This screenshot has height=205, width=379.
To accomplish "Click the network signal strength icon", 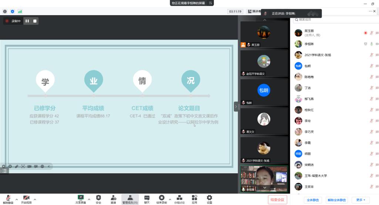I will [x=20, y=11].
